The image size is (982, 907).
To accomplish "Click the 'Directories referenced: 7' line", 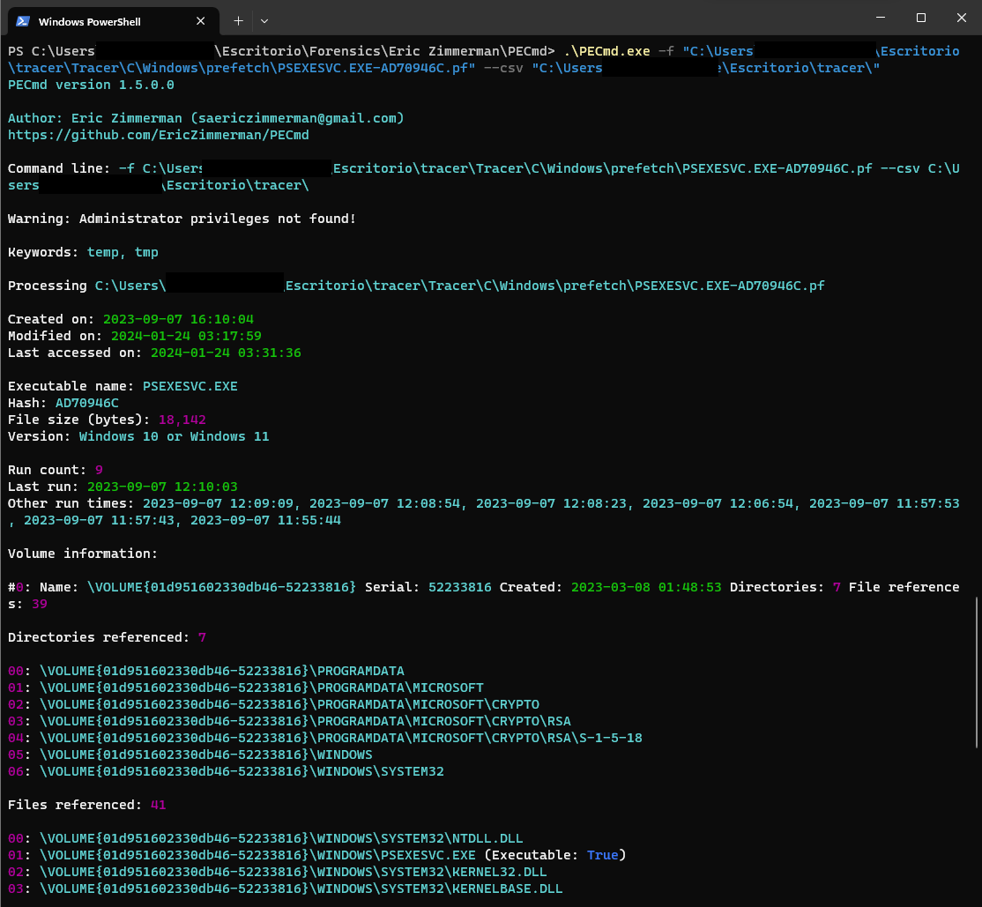I will (107, 637).
